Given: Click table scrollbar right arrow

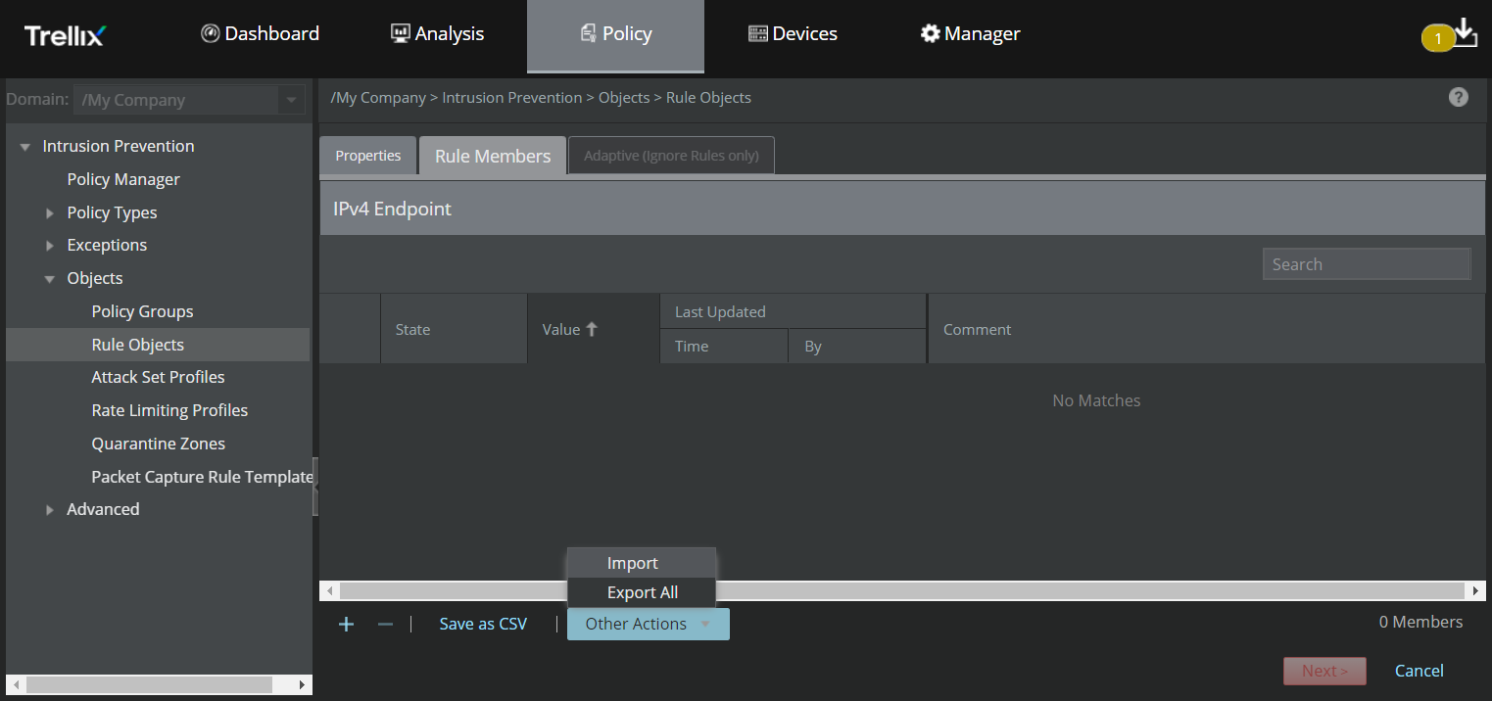Looking at the screenshot, I should (1475, 590).
